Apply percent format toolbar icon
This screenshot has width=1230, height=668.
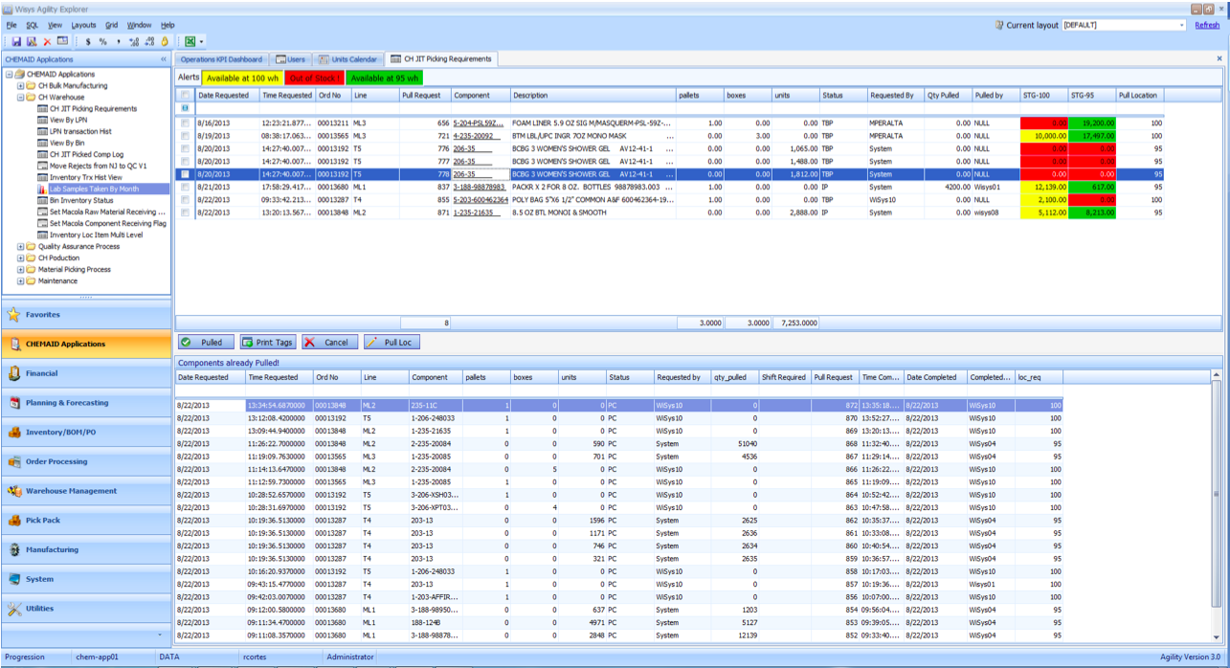pos(102,41)
